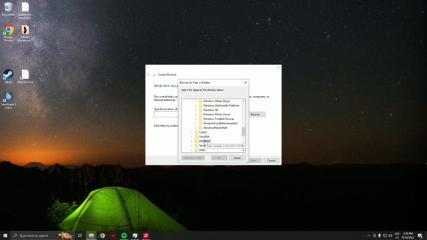Select the WindowsInstallationAssistant folder
This screenshot has height=240, width=427.
click(220, 123)
